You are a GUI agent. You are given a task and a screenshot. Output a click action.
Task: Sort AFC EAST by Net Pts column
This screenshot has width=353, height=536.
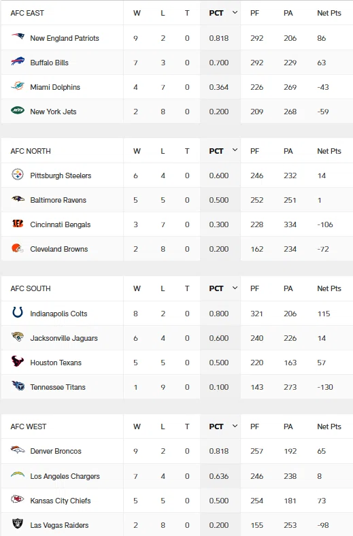[329, 13]
